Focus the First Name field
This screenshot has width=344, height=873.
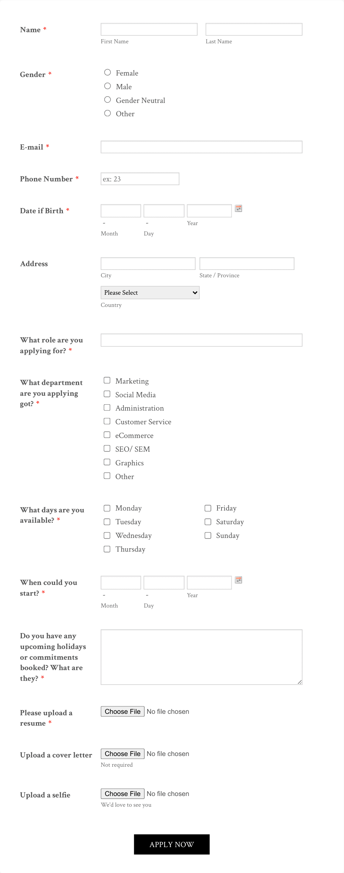click(x=149, y=30)
